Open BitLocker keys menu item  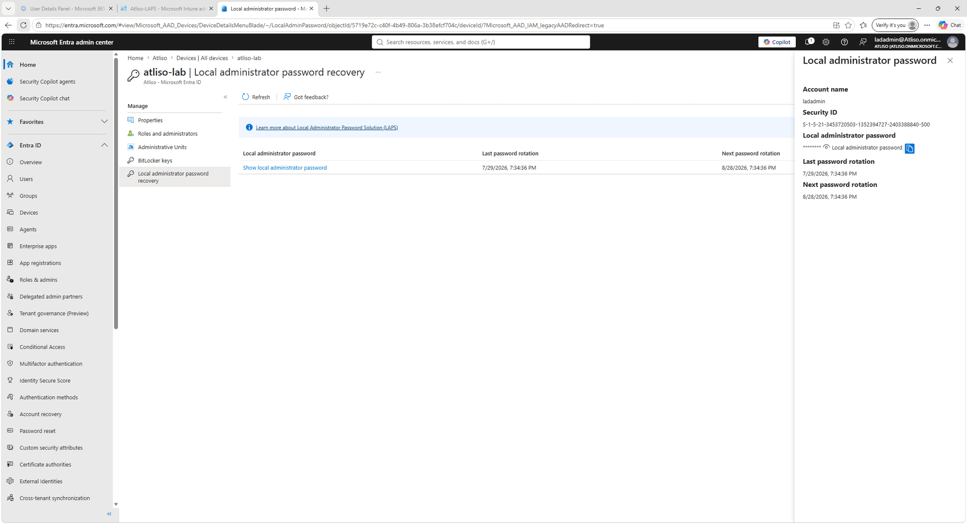tap(155, 161)
